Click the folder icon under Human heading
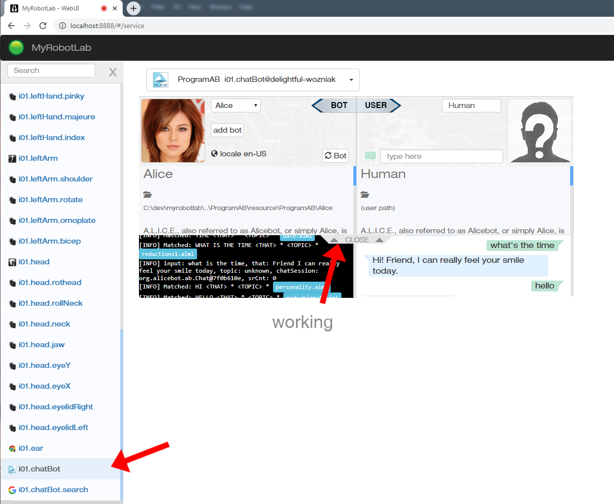 click(365, 194)
